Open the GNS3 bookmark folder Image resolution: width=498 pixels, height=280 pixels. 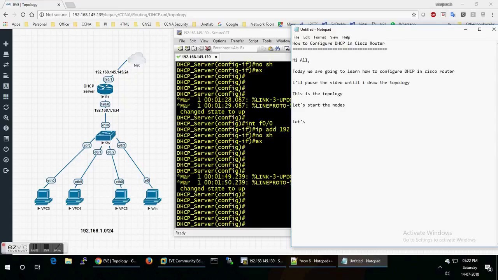click(144, 24)
